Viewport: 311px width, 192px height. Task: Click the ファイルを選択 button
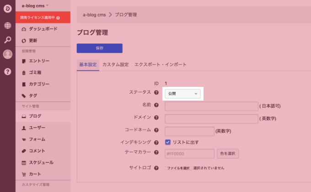[178, 168]
